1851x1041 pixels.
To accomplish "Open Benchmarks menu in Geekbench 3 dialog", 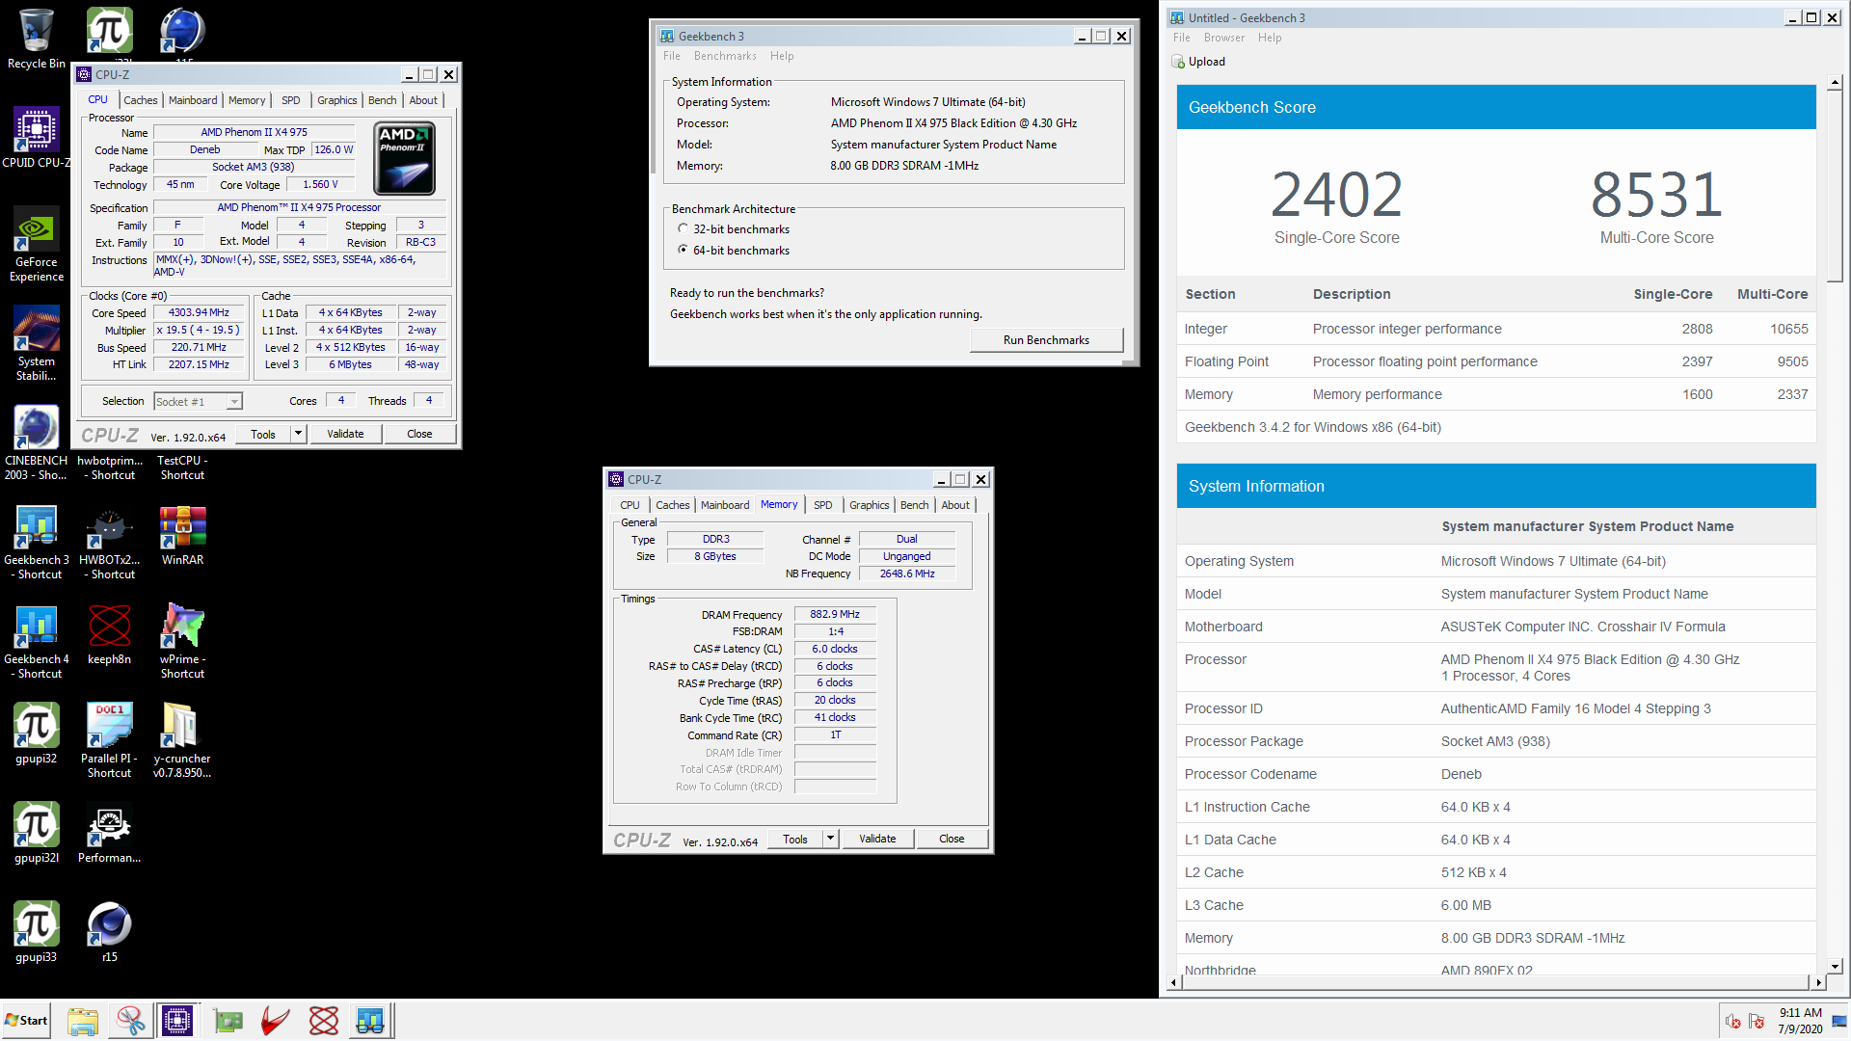I will click(x=725, y=56).
